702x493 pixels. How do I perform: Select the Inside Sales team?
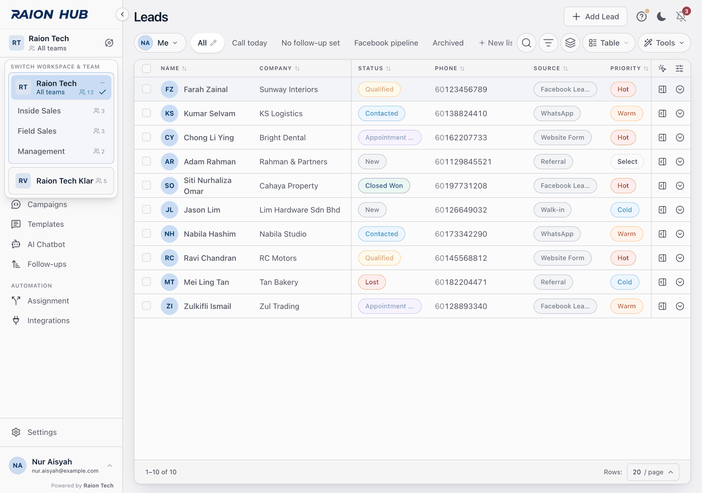click(61, 111)
